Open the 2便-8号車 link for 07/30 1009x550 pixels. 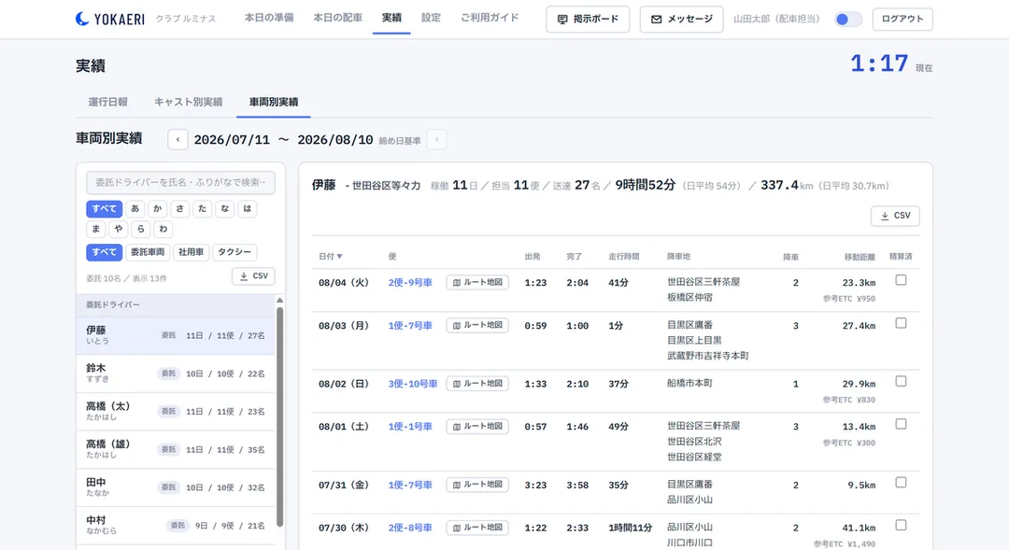point(410,528)
